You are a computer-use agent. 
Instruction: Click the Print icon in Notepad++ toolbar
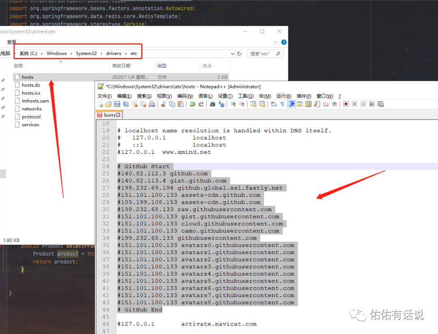[x=152, y=104]
